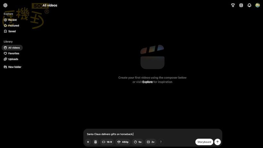Open the presets document icon
The height and width of the screenshot is (148, 263).
click(95, 142)
